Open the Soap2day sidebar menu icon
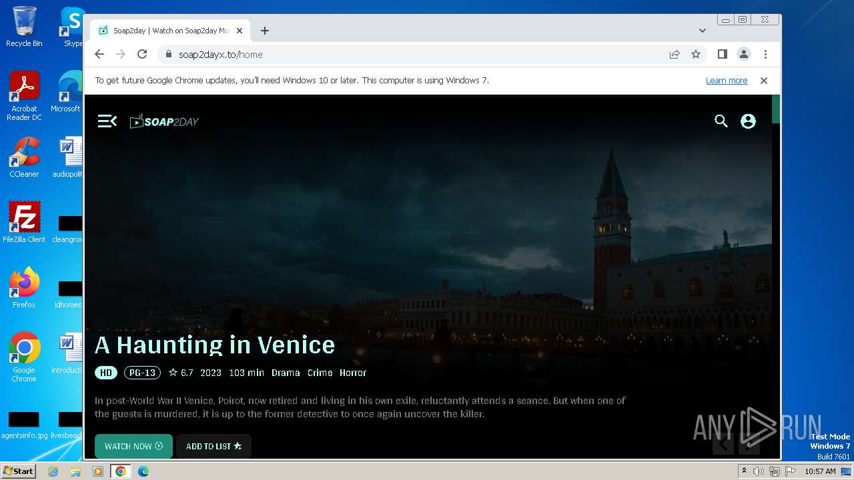The width and height of the screenshot is (854, 480). [107, 121]
